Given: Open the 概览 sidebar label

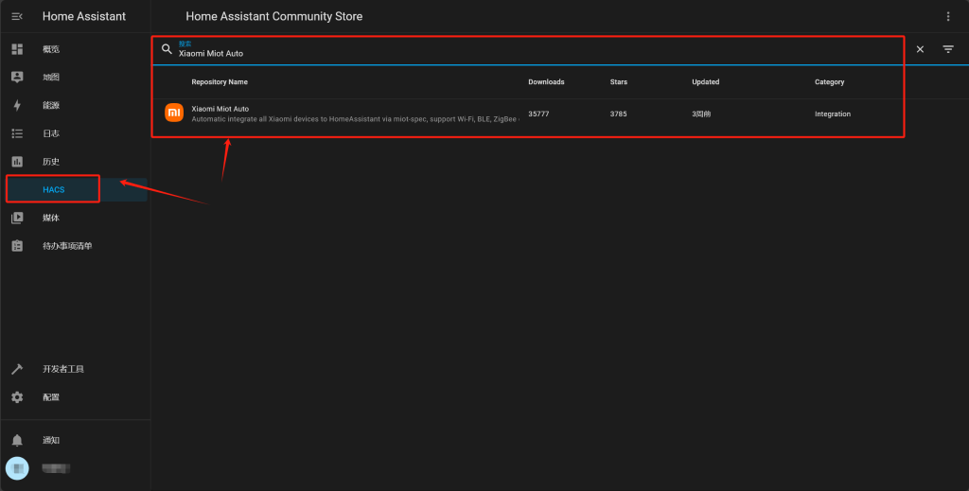Looking at the screenshot, I should (x=51, y=49).
